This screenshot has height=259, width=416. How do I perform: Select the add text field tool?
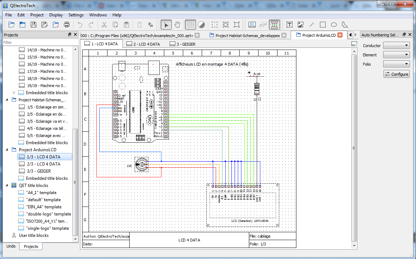290,25
